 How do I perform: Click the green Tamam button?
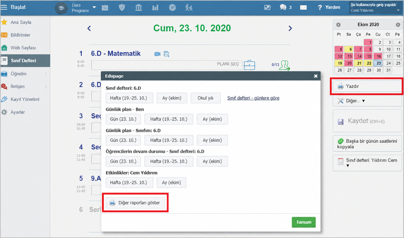click(x=303, y=222)
